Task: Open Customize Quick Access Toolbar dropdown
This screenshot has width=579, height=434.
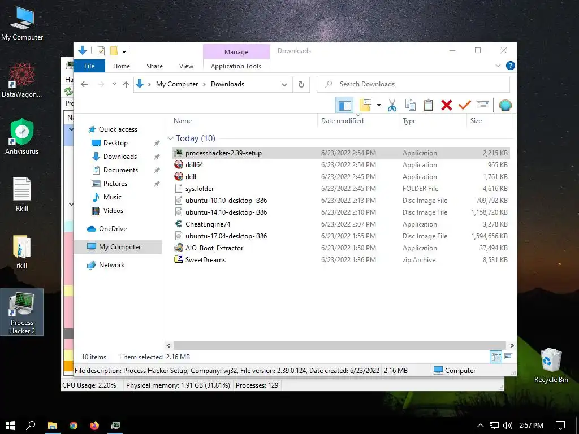Action: tap(124, 51)
